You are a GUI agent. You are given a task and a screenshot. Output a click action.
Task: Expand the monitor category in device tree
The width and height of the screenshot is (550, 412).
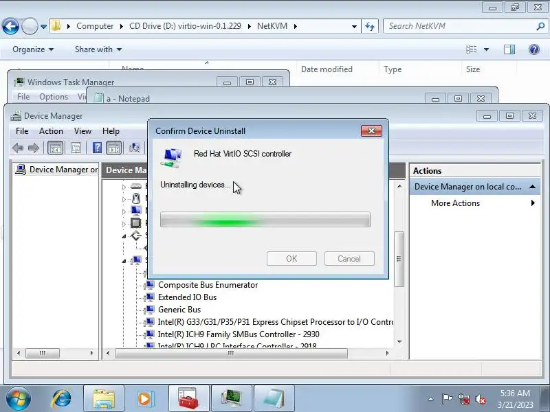click(124, 211)
